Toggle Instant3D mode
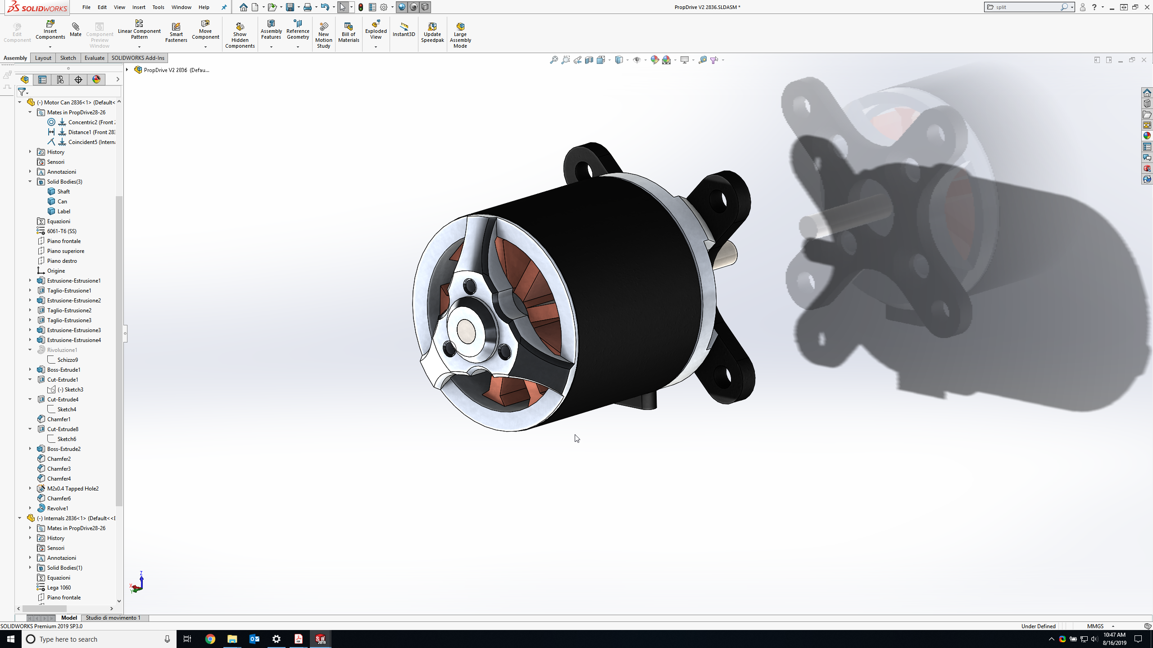The width and height of the screenshot is (1153, 648). 404,30
